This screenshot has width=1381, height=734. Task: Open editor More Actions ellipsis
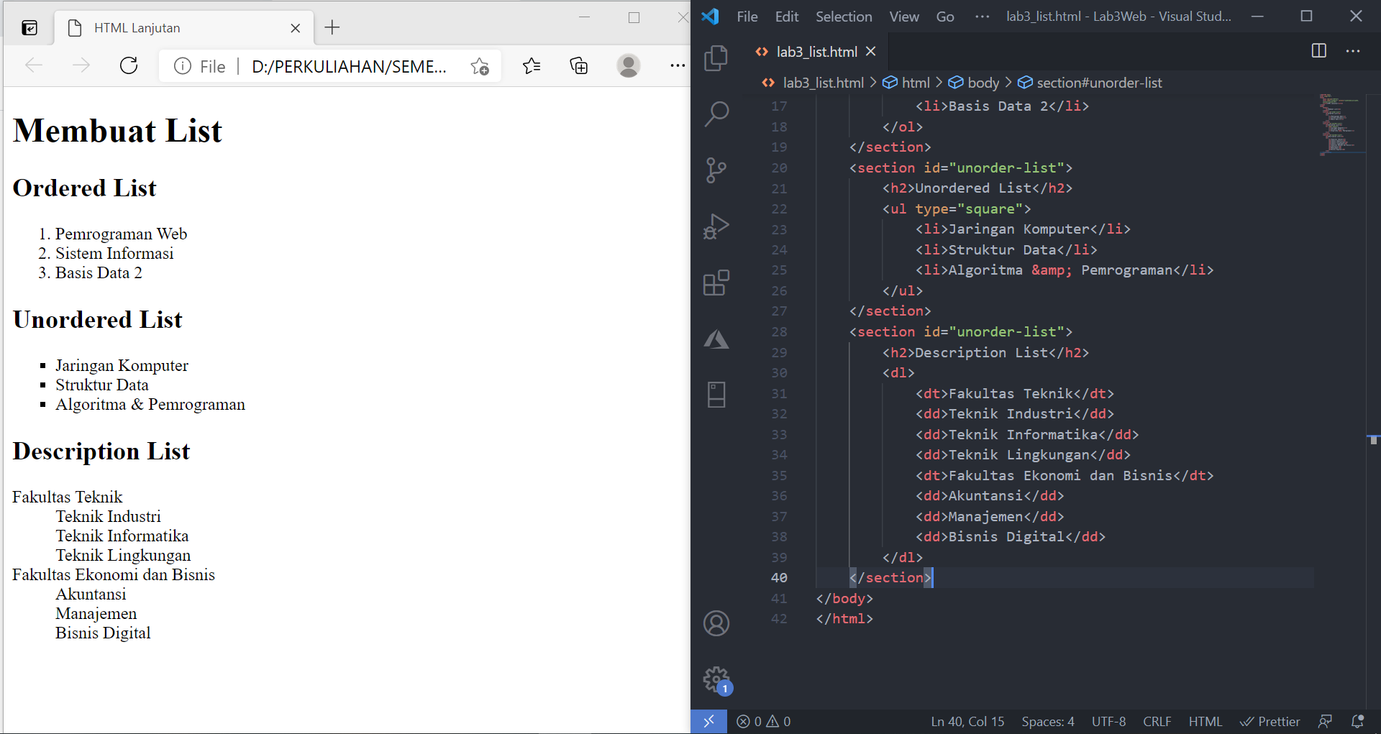pyautogui.click(x=1353, y=51)
